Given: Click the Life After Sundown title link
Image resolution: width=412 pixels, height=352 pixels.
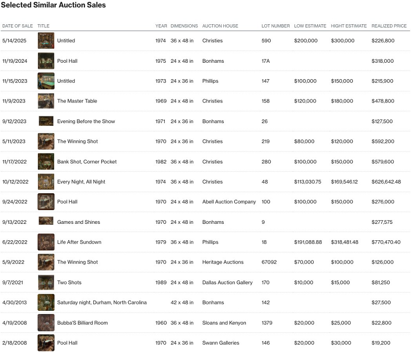Looking at the screenshot, I should tap(79, 242).
